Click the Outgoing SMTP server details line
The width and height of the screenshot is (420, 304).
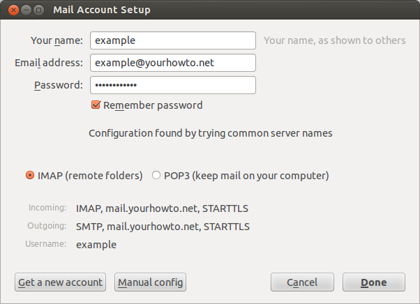pyautogui.click(x=163, y=227)
